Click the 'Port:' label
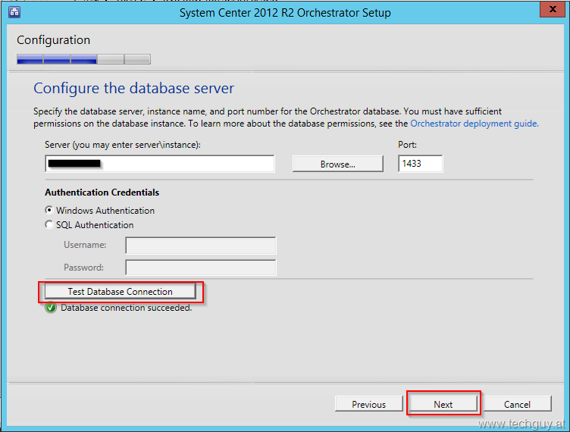Viewport: 570px width, 432px height. tap(407, 145)
